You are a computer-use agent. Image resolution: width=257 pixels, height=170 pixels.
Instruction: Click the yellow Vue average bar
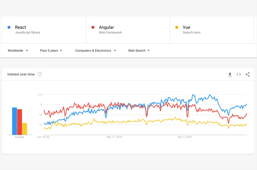point(25,129)
